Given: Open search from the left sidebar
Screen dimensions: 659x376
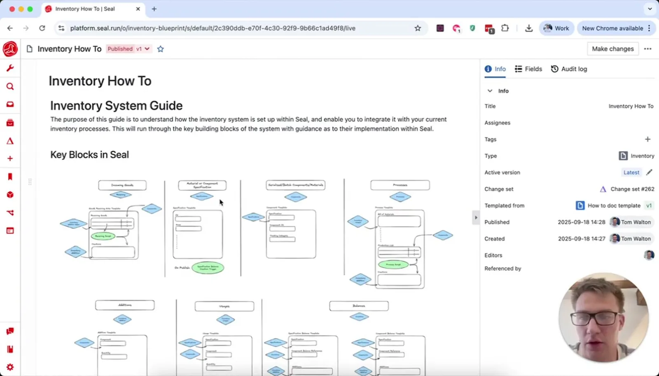Looking at the screenshot, I should click(10, 86).
